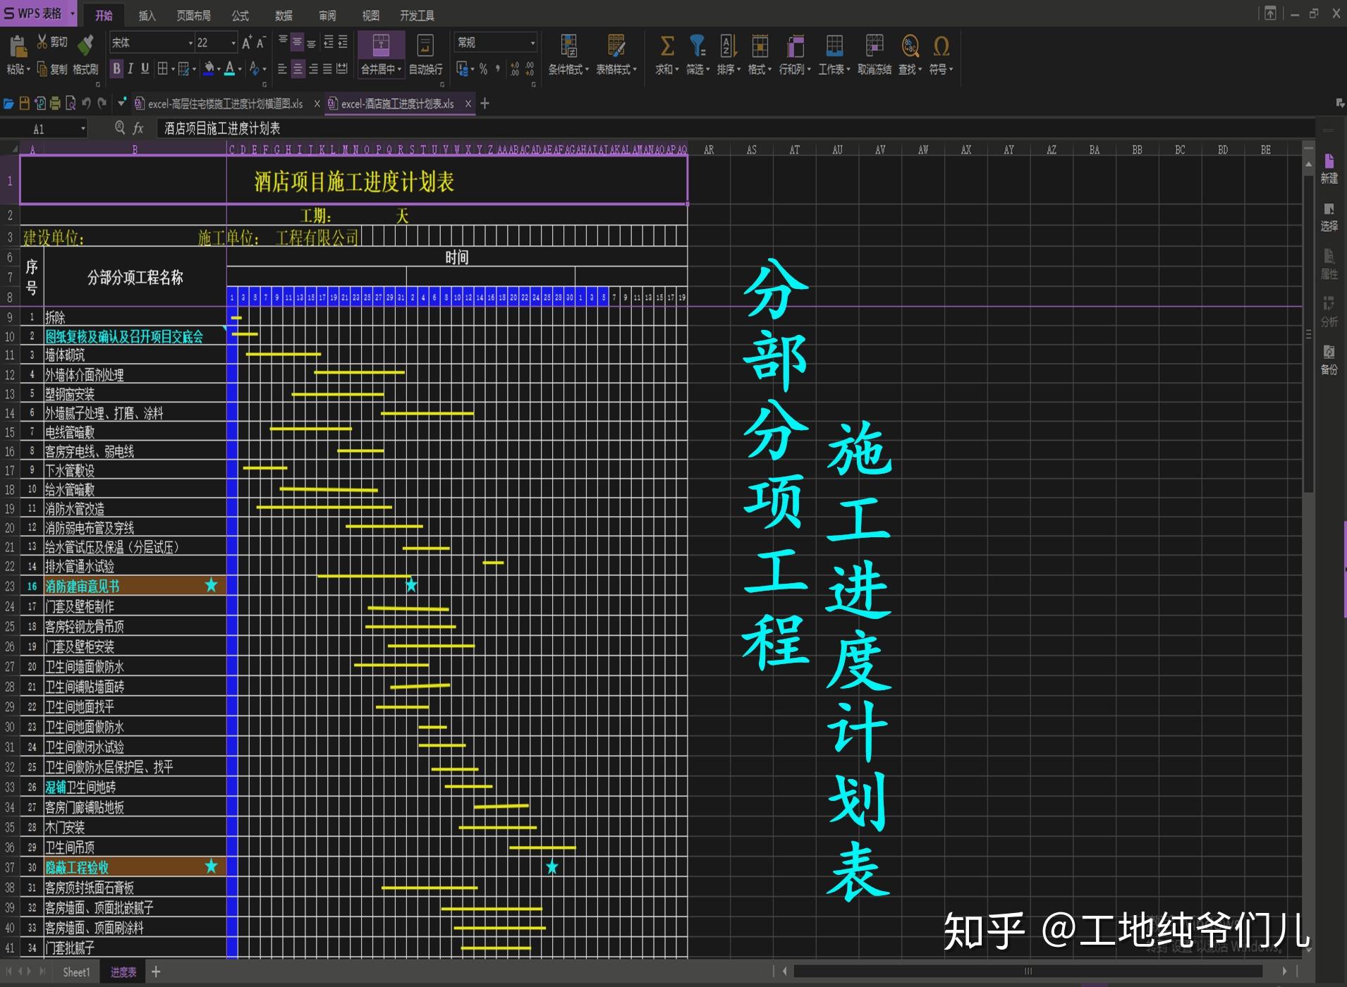Open the font color swatch dropdown
Viewport: 1347px width, 987px height.
pos(240,69)
